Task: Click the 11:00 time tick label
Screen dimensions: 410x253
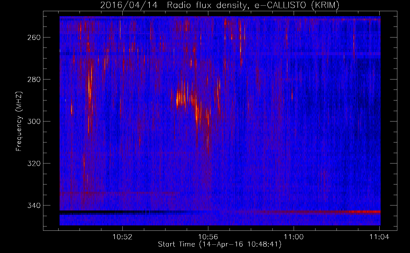Action: [294, 237]
